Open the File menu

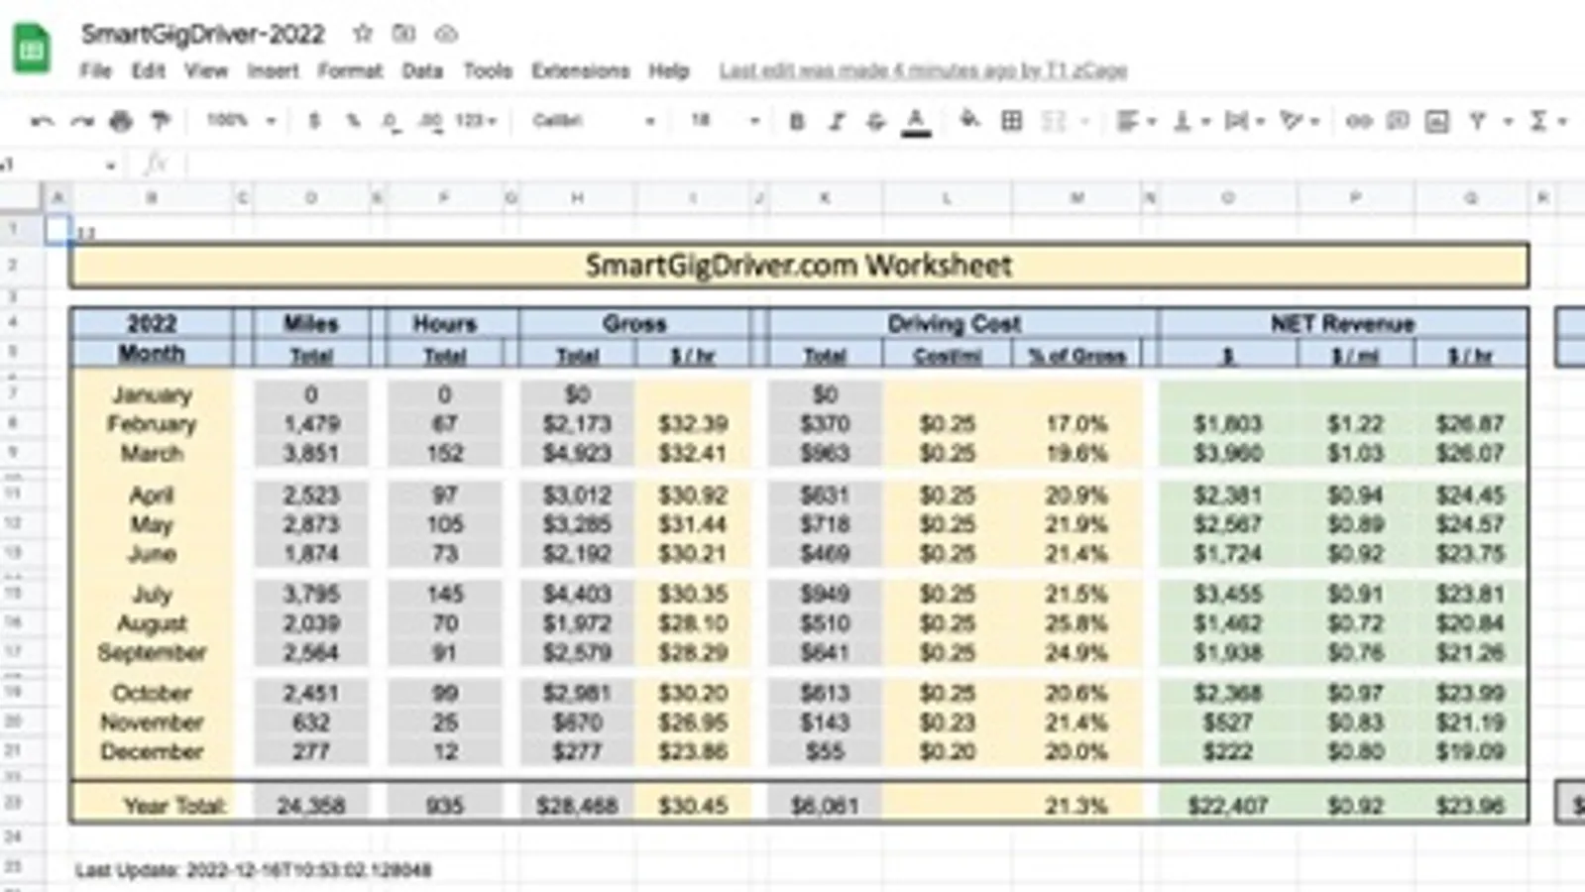[95, 70]
